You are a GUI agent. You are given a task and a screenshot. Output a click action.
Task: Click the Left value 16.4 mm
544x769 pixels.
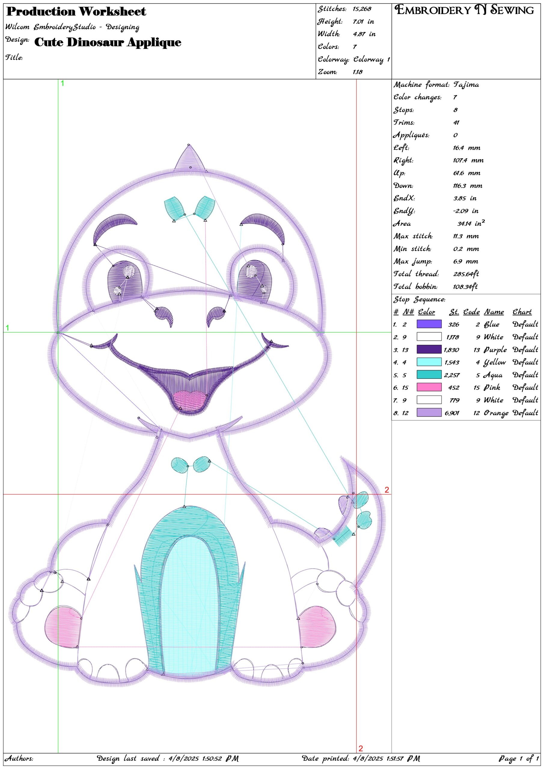pyautogui.click(x=466, y=148)
